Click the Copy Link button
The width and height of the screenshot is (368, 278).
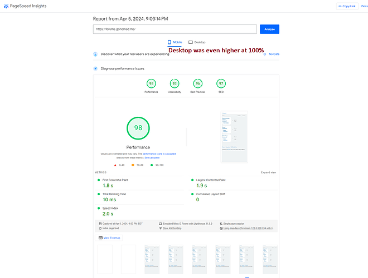347,6
